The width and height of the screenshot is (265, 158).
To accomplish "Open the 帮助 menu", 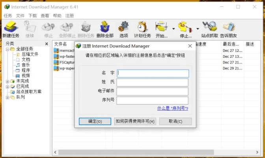I will click(x=57, y=16).
